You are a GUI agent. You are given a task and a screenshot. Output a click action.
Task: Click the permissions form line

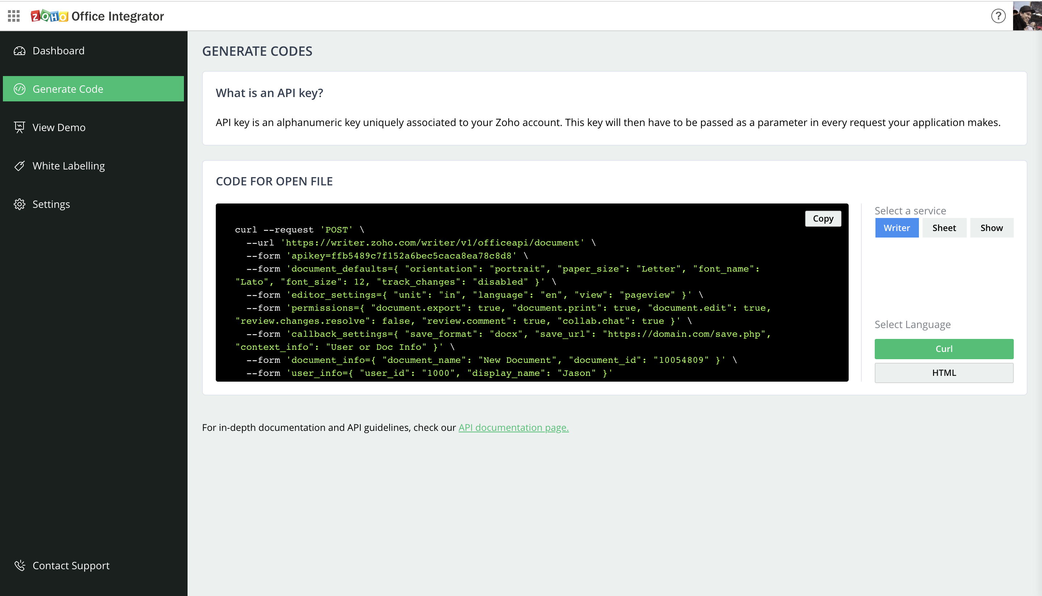click(x=503, y=314)
